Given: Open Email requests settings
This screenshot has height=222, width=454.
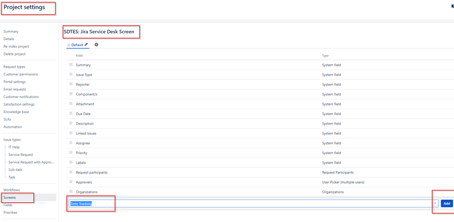Looking at the screenshot, I should coord(15,89).
